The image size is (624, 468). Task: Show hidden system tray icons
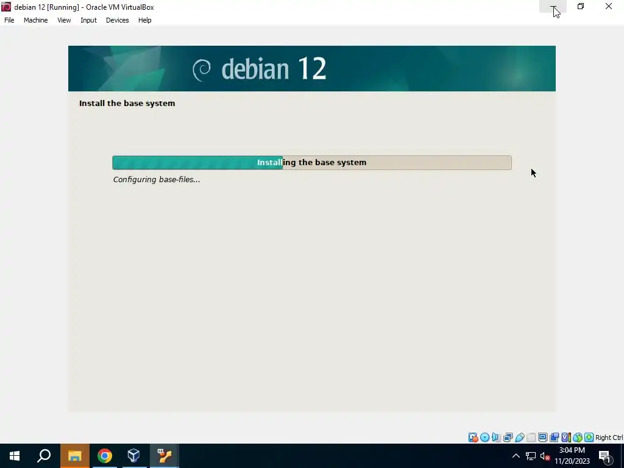click(x=516, y=456)
